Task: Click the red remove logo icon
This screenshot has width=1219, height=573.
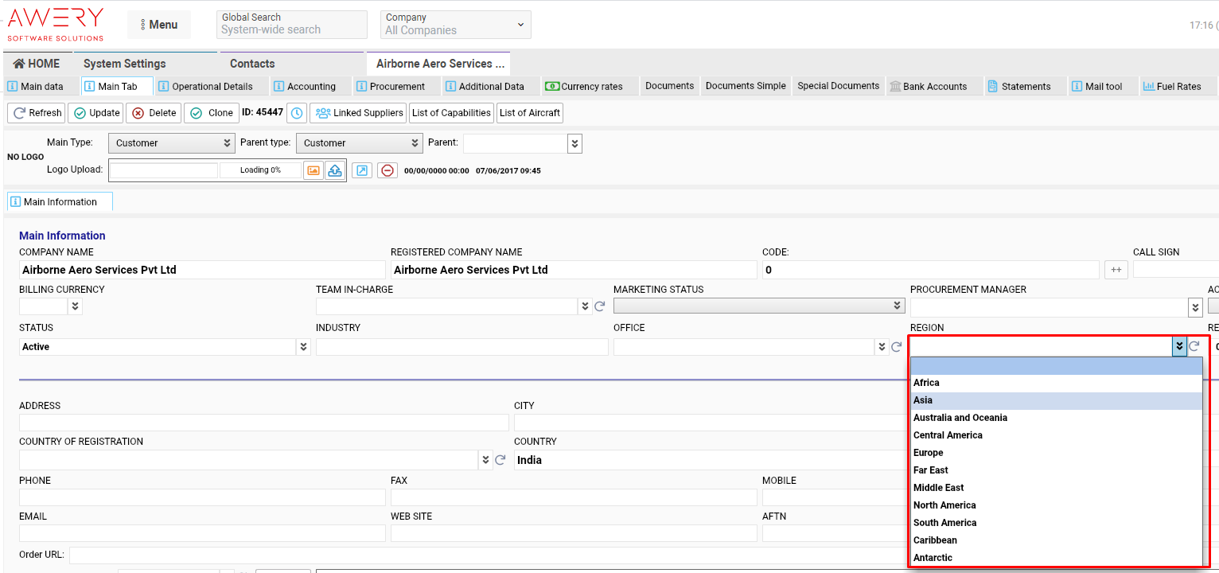Action: pyautogui.click(x=388, y=170)
